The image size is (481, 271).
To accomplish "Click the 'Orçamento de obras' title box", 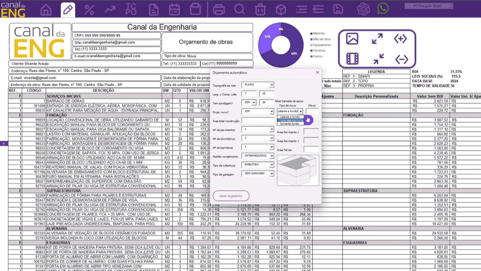I will pyautogui.click(x=207, y=42).
